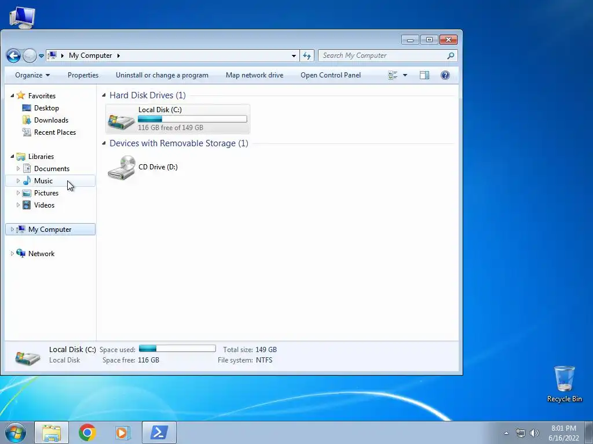Click the CD Drive (D:) label
This screenshot has width=593, height=444.
[x=158, y=167]
